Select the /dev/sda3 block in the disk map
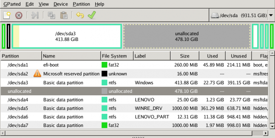Image resolution: width=275 pixels, height=138 pixels. [x=67, y=36]
